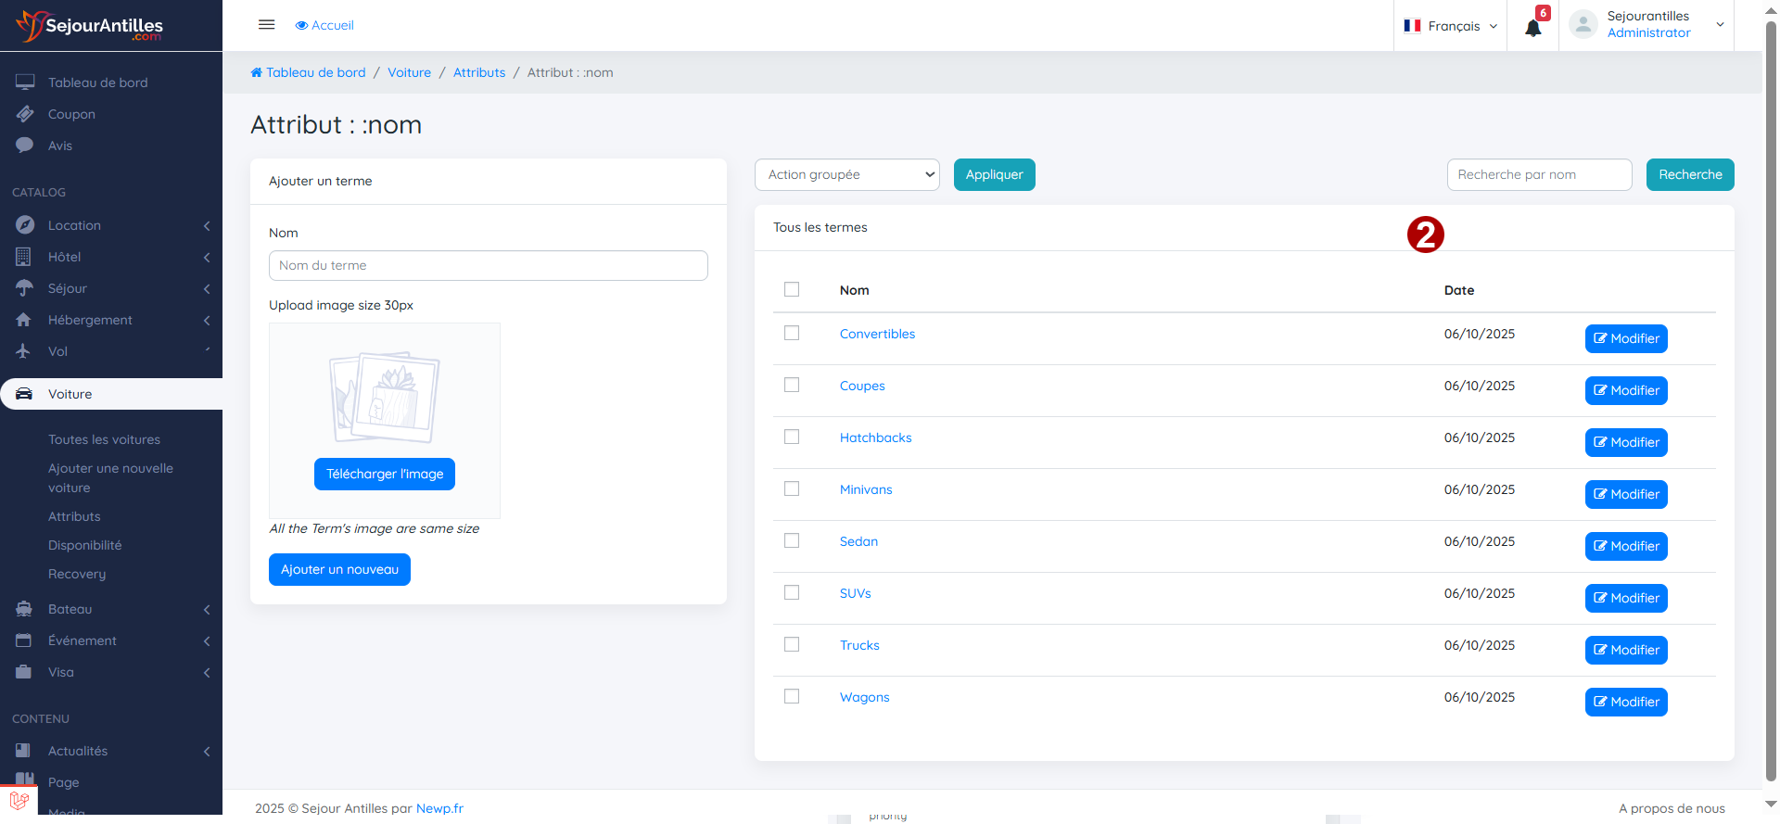Tick the checkbox for Convertibles
This screenshot has height=824, width=1780.
click(x=792, y=333)
